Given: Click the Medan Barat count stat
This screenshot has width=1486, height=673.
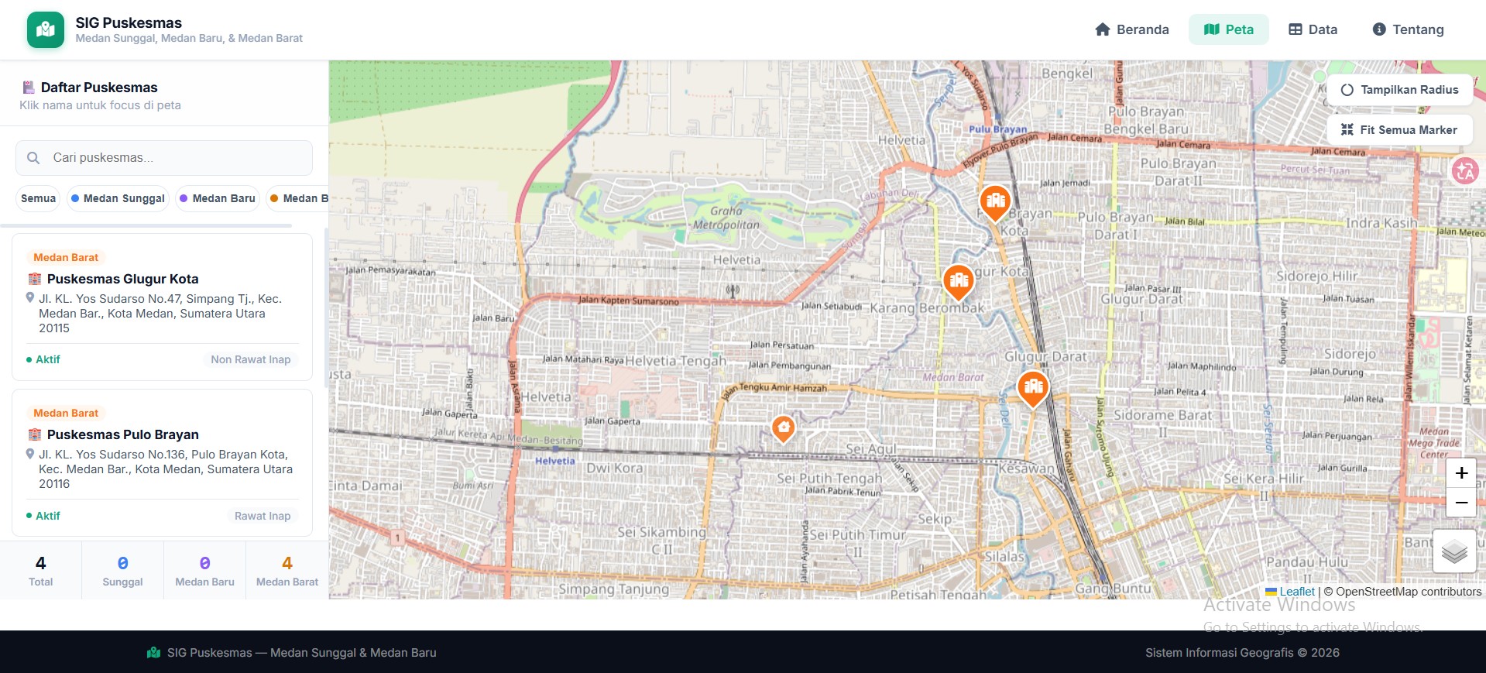Looking at the screenshot, I should pos(287,571).
